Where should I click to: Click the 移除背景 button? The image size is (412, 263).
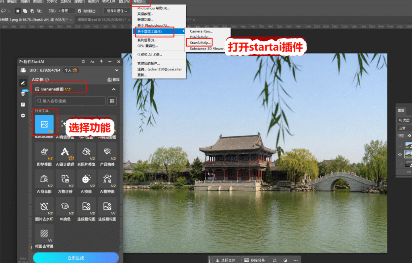click(x=255, y=260)
